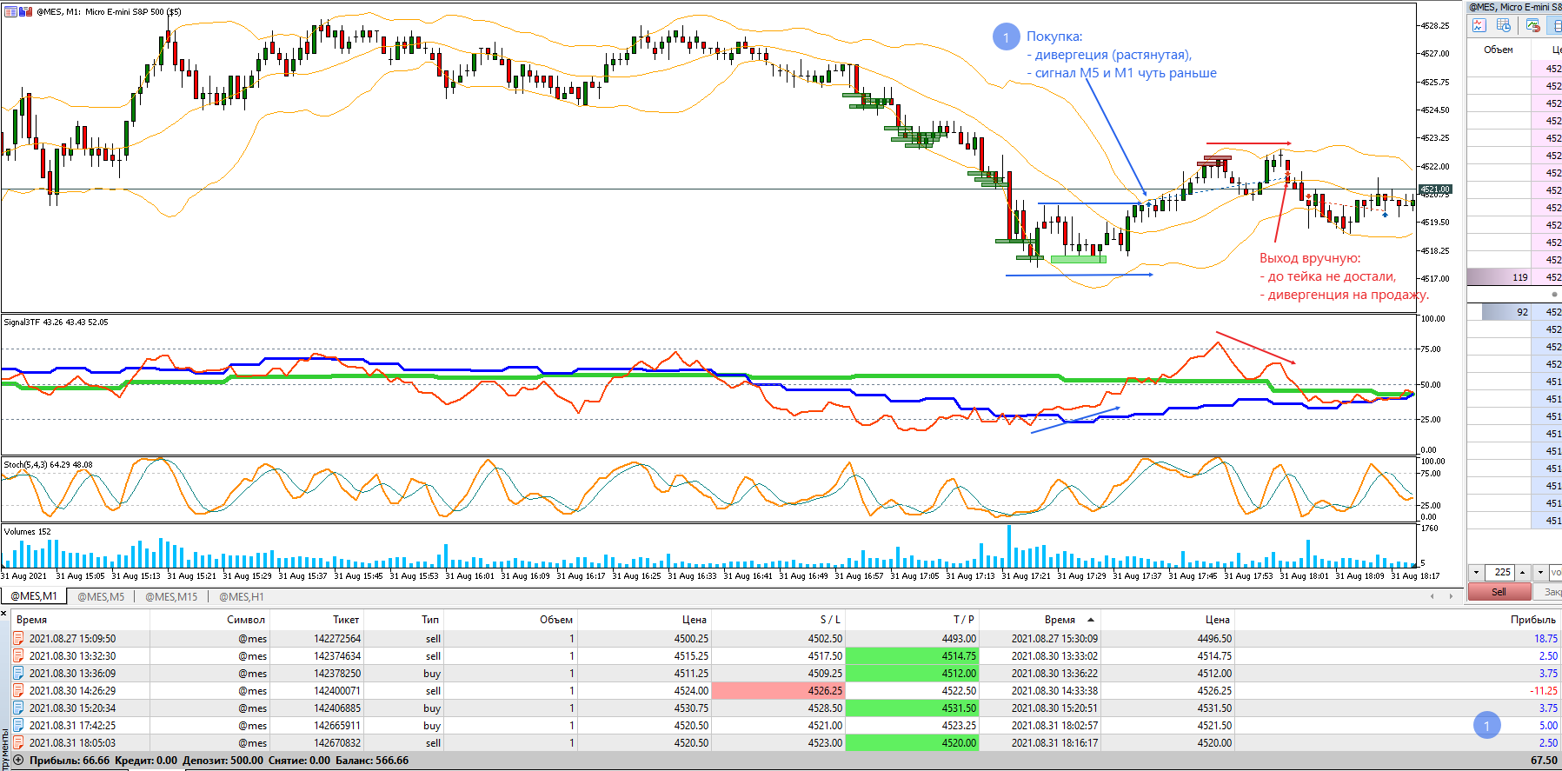
Task: Click the deal icon of ticket 142272564
Action: pyautogui.click(x=18, y=638)
